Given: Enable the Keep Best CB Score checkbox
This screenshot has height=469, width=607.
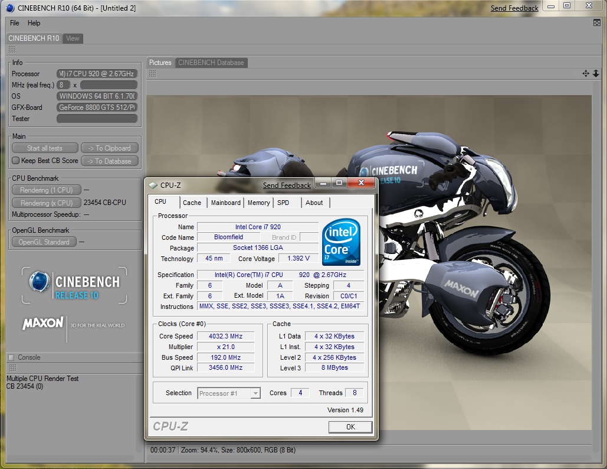Looking at the screenshot, I should [x=15, y=161].
